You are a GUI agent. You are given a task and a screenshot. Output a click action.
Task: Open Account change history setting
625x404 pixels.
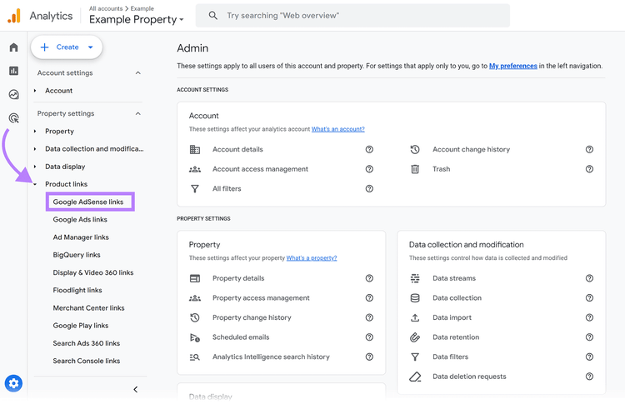(471, 149)
